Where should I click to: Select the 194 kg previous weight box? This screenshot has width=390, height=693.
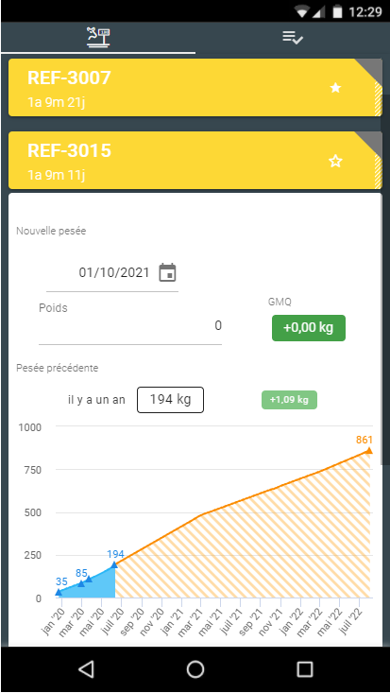coord(171,400)
